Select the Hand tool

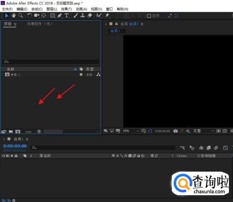tap(14, 16)
